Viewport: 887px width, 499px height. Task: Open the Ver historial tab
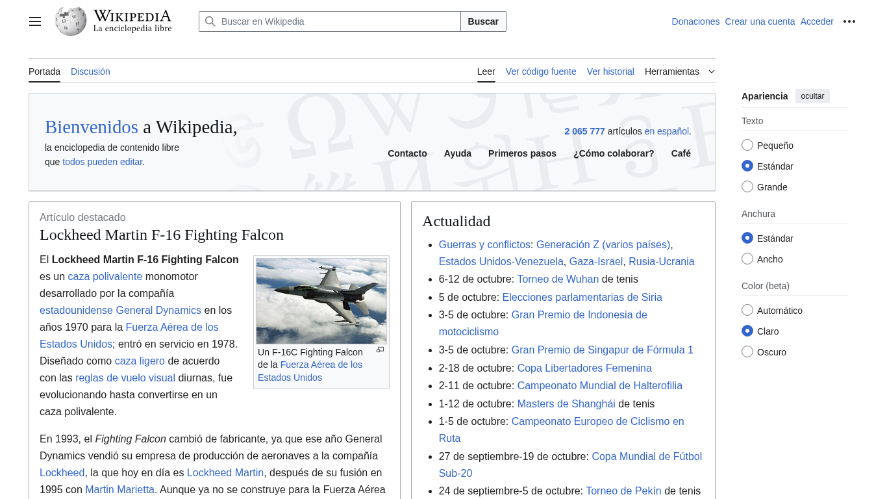610,71
